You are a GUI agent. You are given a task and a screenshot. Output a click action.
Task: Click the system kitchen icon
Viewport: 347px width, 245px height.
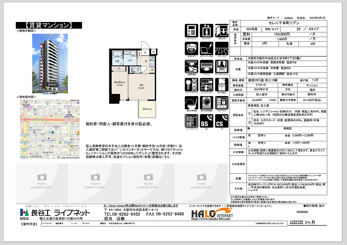click(x=206, y=84)
